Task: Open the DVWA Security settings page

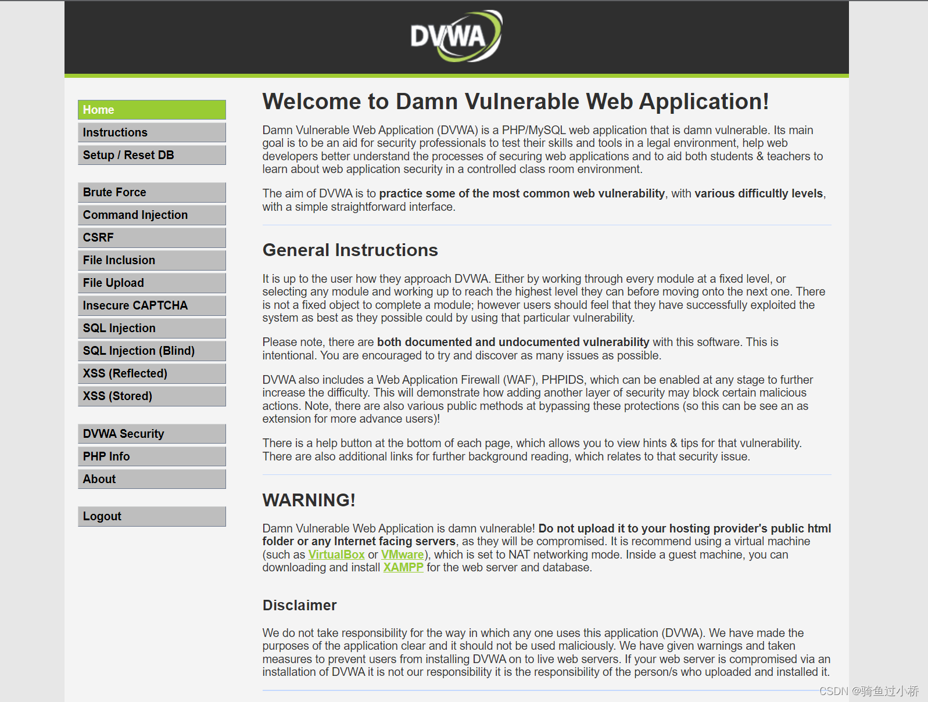Action: pyautogui.click(x=152, y=434)
